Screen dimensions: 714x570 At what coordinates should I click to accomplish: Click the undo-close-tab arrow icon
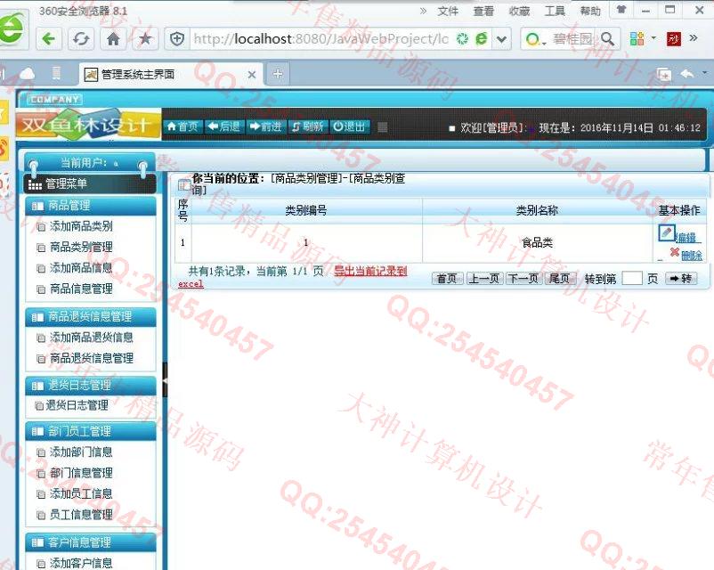[x=686, y=74]
